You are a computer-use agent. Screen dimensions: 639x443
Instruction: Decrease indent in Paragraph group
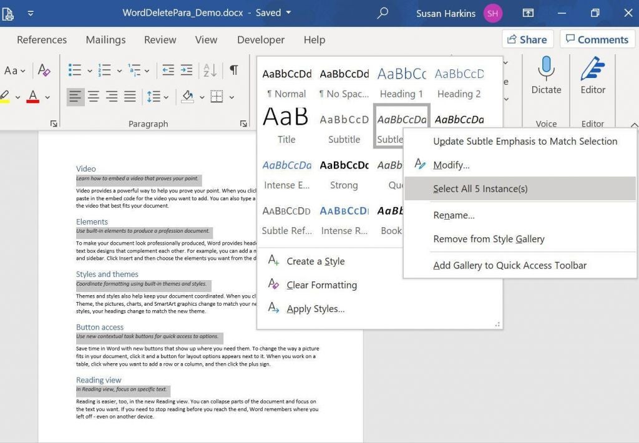(168, 70)
